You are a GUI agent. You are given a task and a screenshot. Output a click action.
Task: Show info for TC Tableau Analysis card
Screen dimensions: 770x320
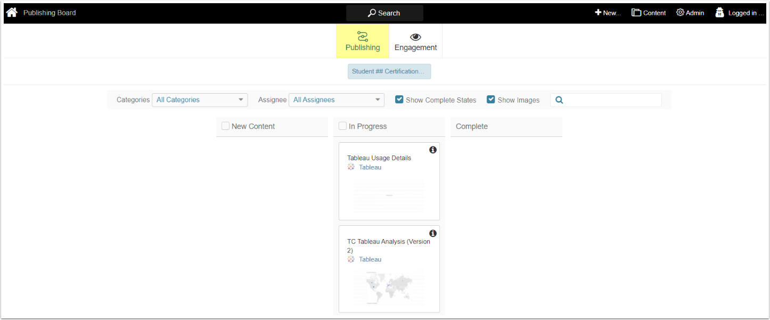pos(433,233)
